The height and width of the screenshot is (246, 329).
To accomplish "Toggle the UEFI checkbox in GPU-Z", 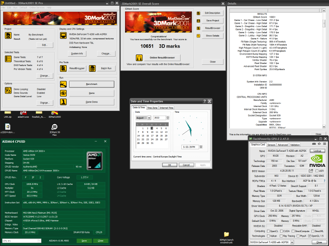I will click(x=317, y=171).
